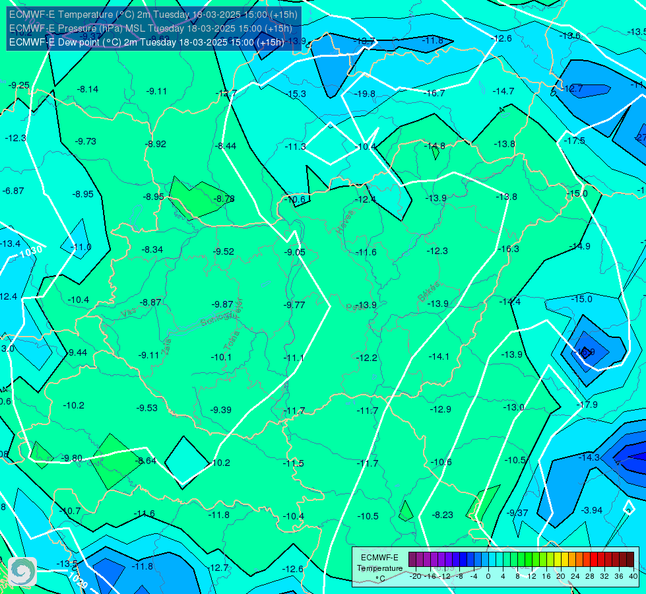This screenshot has width=646, height=594.
Task: Click the -9.39 dew point value
Action: pos(221,410)
